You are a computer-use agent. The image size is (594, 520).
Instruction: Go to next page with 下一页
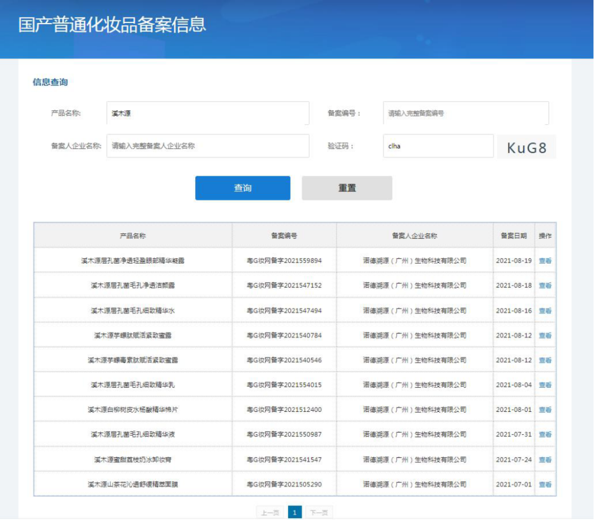(319, 512)
